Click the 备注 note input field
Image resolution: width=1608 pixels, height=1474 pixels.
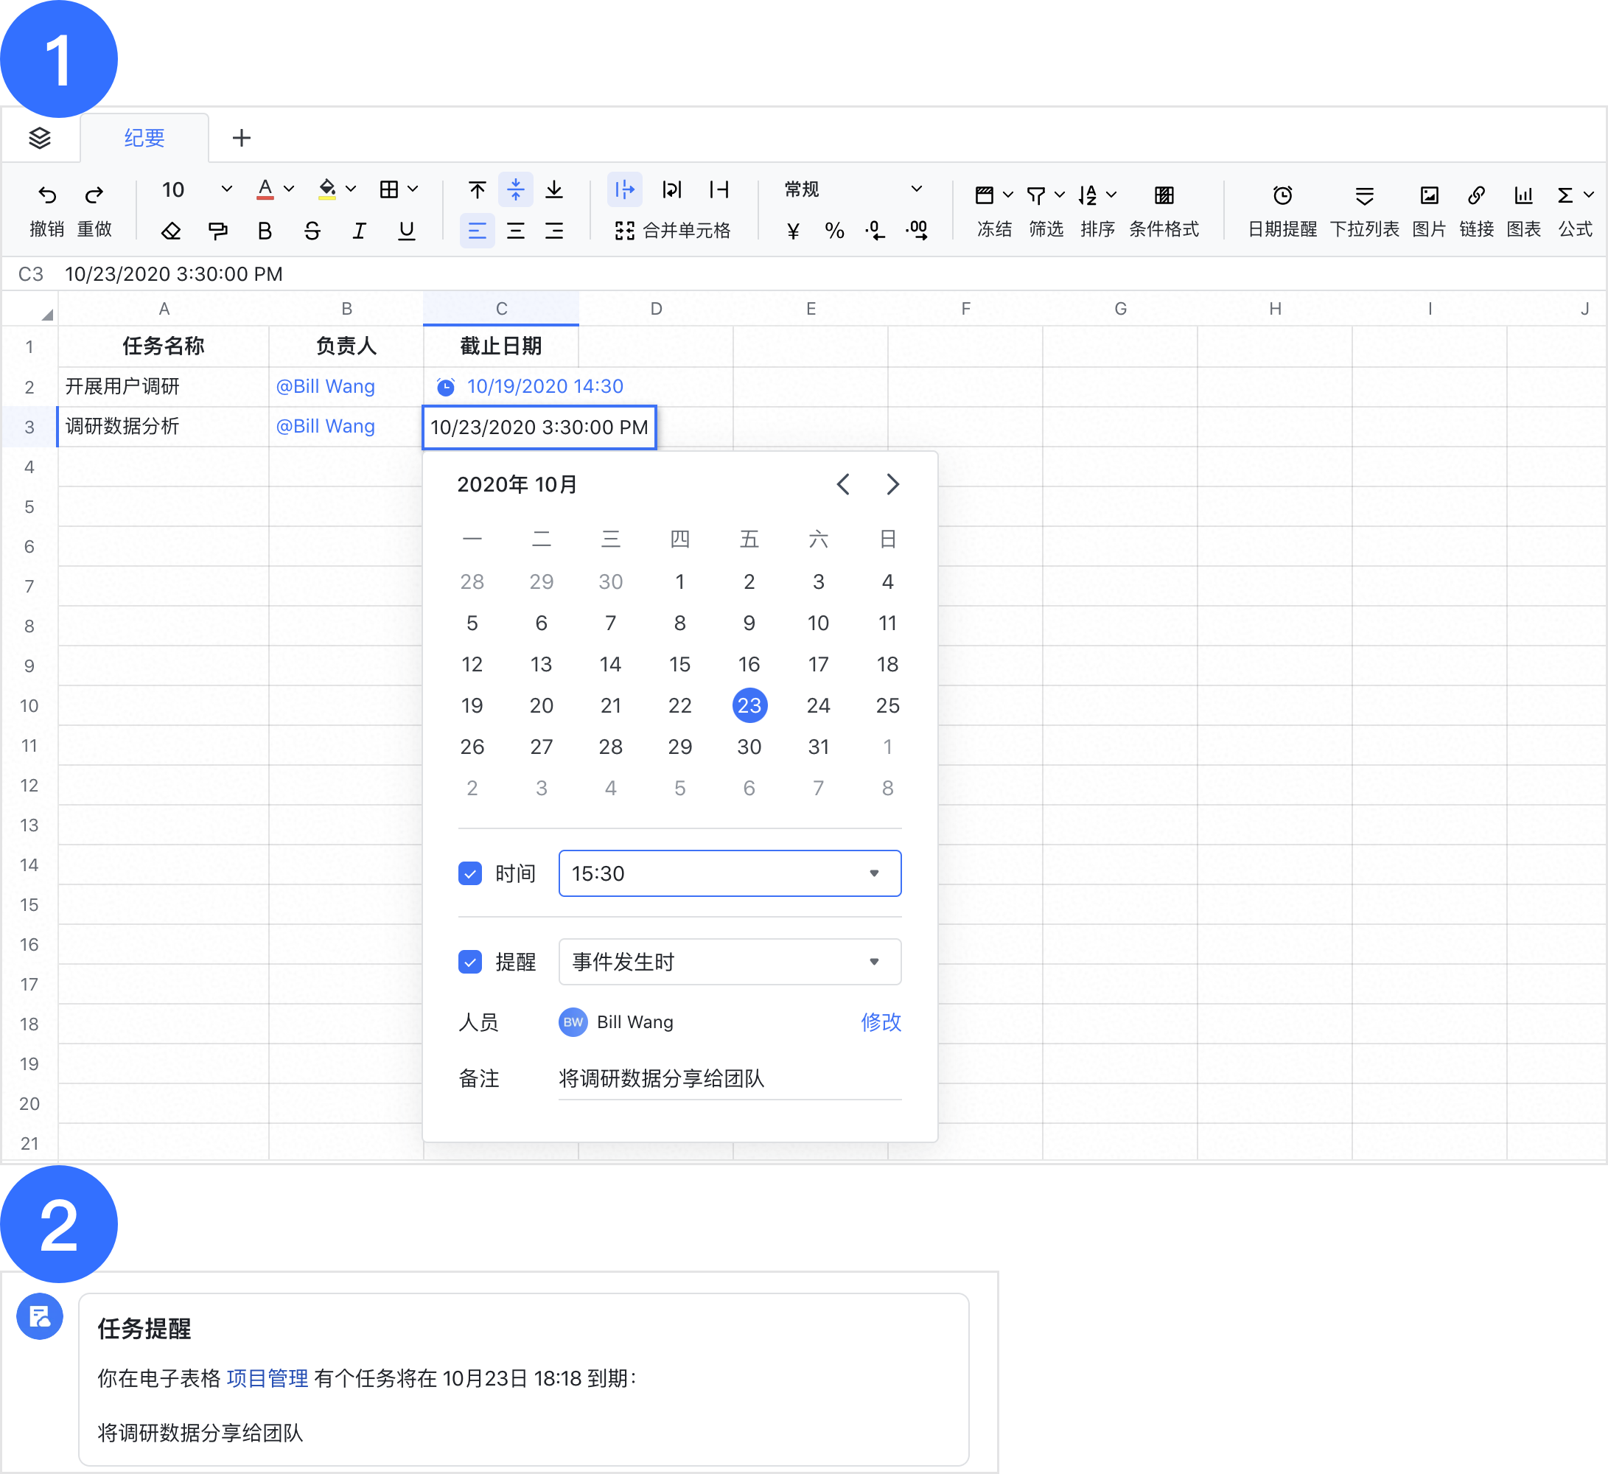pos(727,1079)
